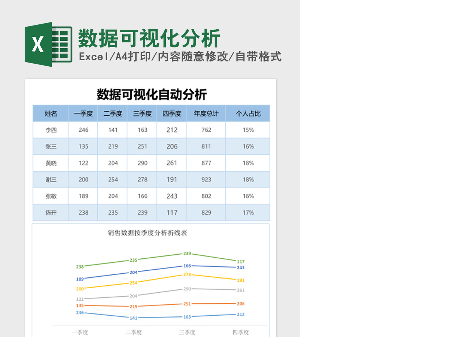Click dark blue chart data label 166
450x337 pixels.
coord(187,266)
